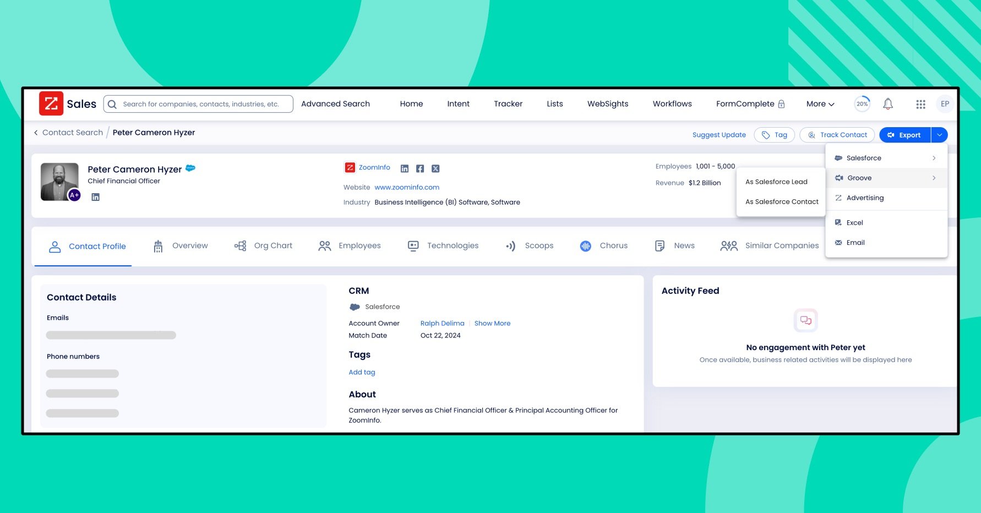Click the Salesforce cloud icon under CRM
This screenshot has width=981, height=513.
pyautogui.click(x=355, y=307)
